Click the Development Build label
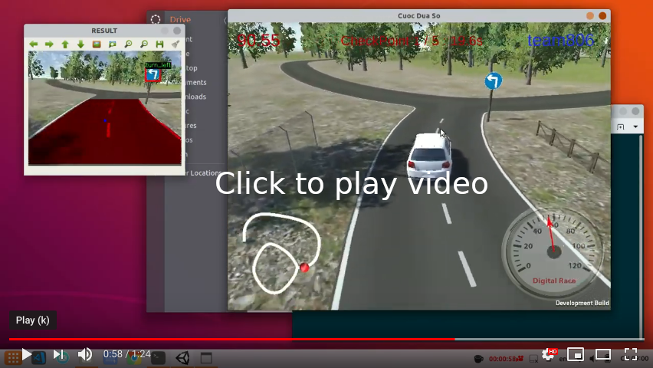 582,303
